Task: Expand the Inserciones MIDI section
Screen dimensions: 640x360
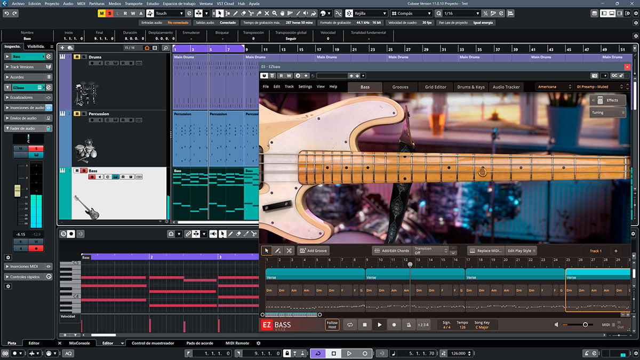Action: [28, 266]
